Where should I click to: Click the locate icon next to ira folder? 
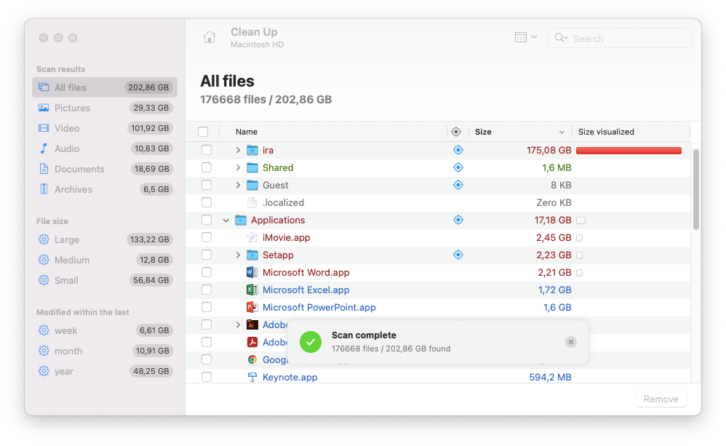click(458, 149)
